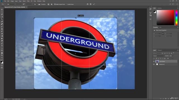
Task: Hide the Background layer
Action: (154, 64)
